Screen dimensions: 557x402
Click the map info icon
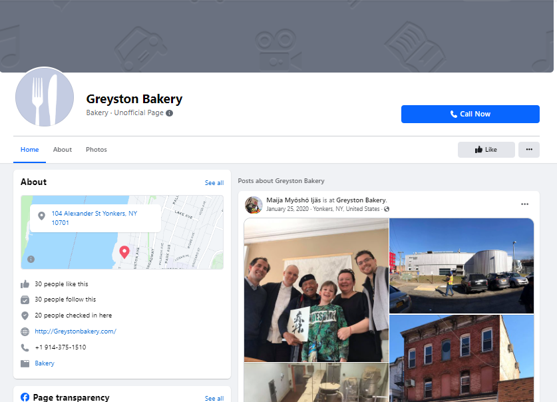click(31, 259)
